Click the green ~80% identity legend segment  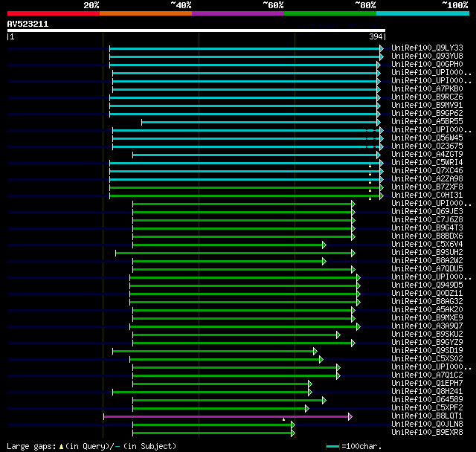coord(330,13)
